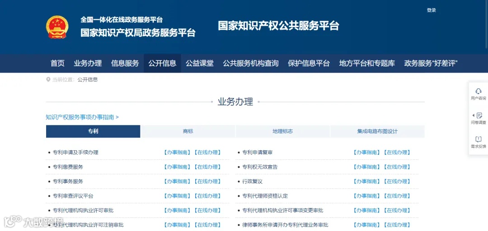This screenshot has width=488, height=231.
Task: Open 在线办理 for 专利缴费服务
Action: 207,167
